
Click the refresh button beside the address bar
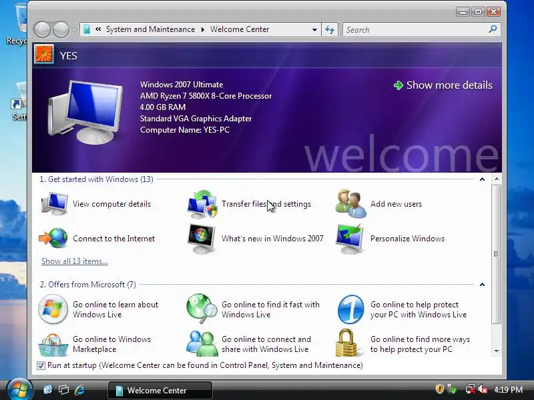click(x=329, y=29)
